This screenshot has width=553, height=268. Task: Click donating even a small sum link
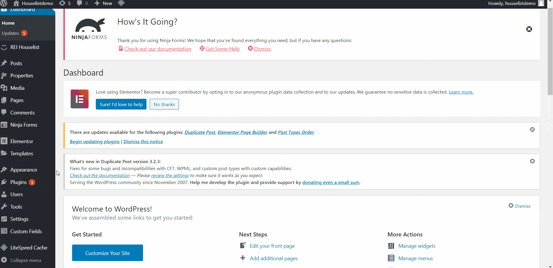331,182
